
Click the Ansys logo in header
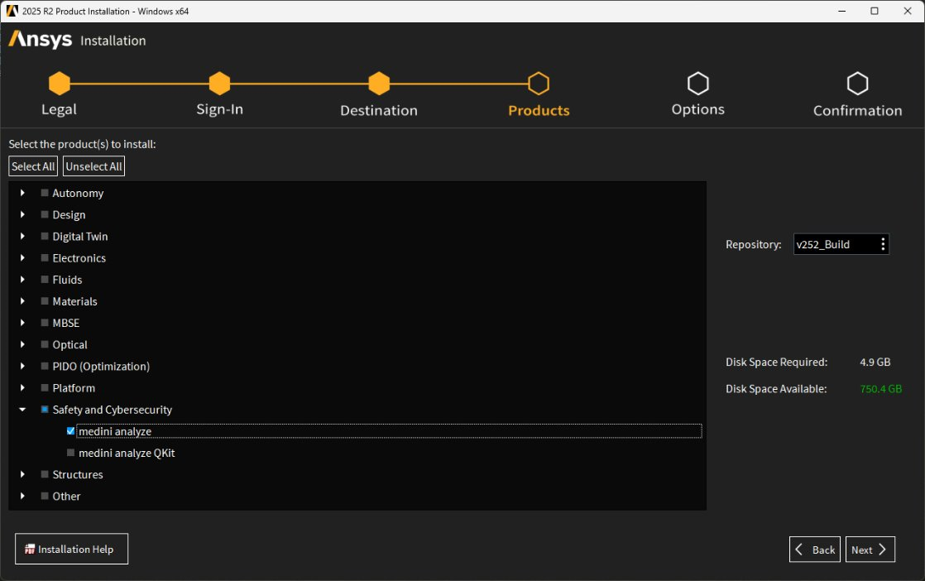coord(40,40)
